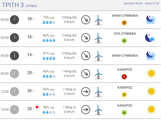
Task: Click the wind turbine icon for 06:00
Action: pyautogui.click(x=98, y=56)
